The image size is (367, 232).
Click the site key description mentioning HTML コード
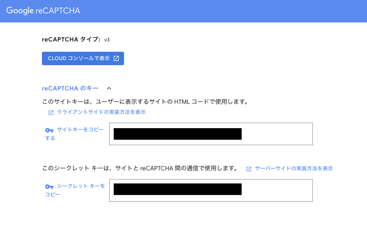coord(145,102)
